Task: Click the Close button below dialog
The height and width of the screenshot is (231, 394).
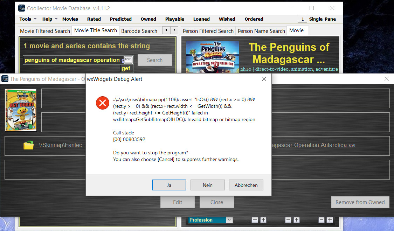Action: 216,202
